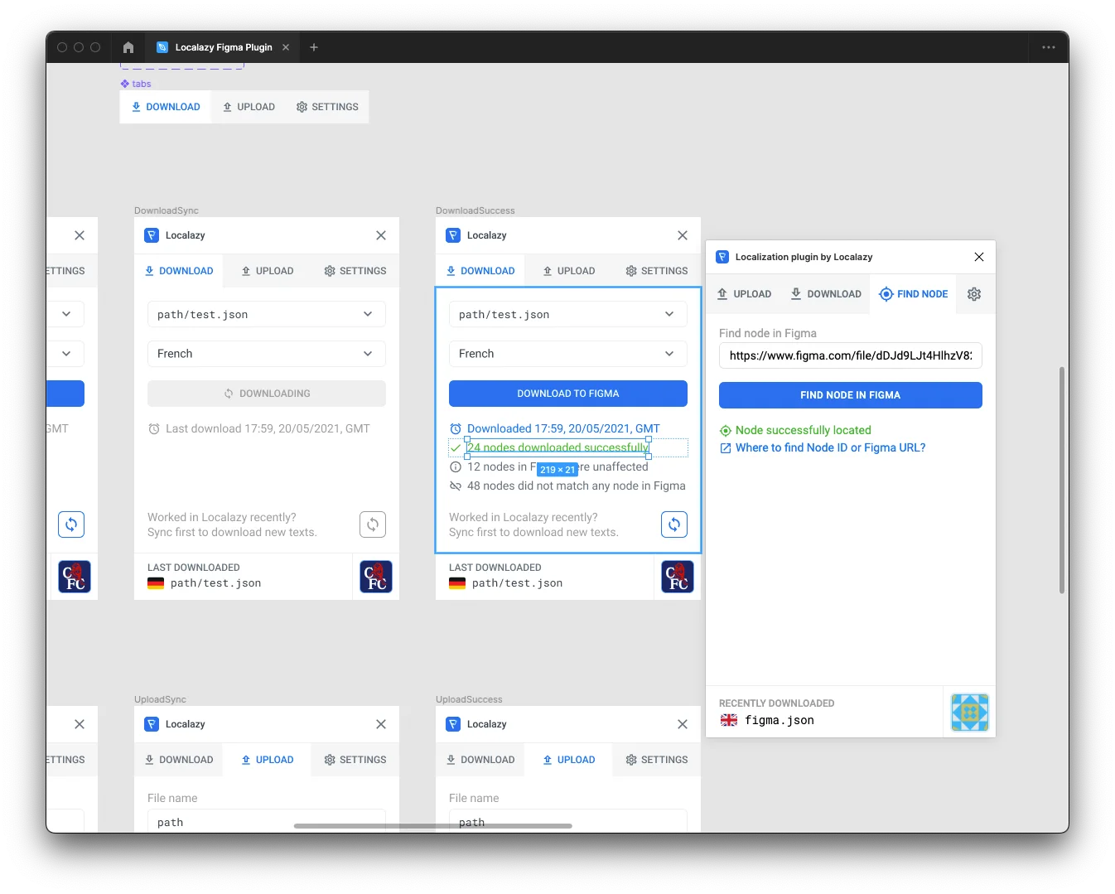The image size is (1115, 894).
Task: Open the settings gear in the FIND NODE panel
Action: pyautogui.click(x=973, y=294)
